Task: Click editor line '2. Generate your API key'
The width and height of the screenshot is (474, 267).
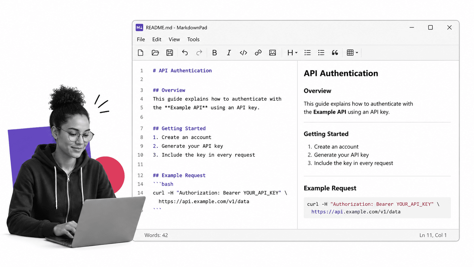Action: (188, 146)
